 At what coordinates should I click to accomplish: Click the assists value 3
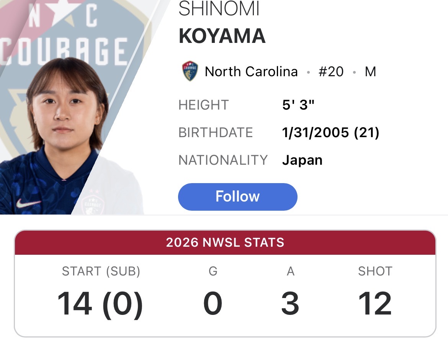(290, 303)
